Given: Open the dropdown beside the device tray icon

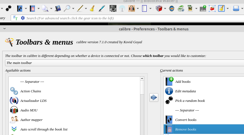Looking at the screenshot, I should [242, 8].
